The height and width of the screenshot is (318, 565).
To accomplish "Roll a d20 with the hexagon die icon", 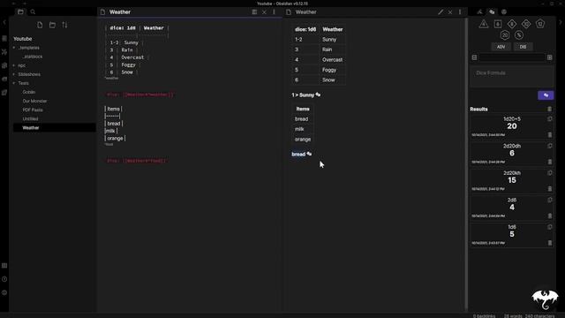I will 505,35.
